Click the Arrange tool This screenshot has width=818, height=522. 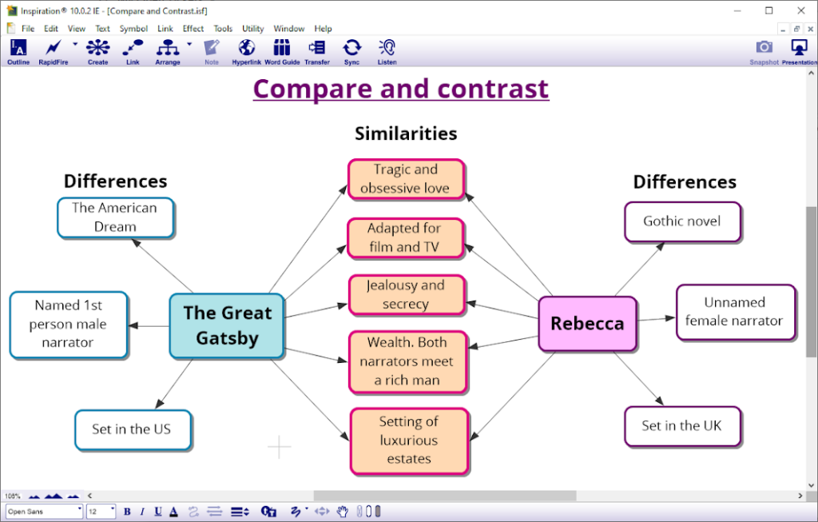point(168,52)
